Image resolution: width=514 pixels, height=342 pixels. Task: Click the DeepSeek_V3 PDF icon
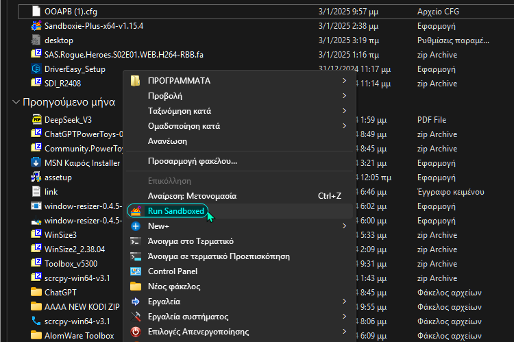click(36, 119)
